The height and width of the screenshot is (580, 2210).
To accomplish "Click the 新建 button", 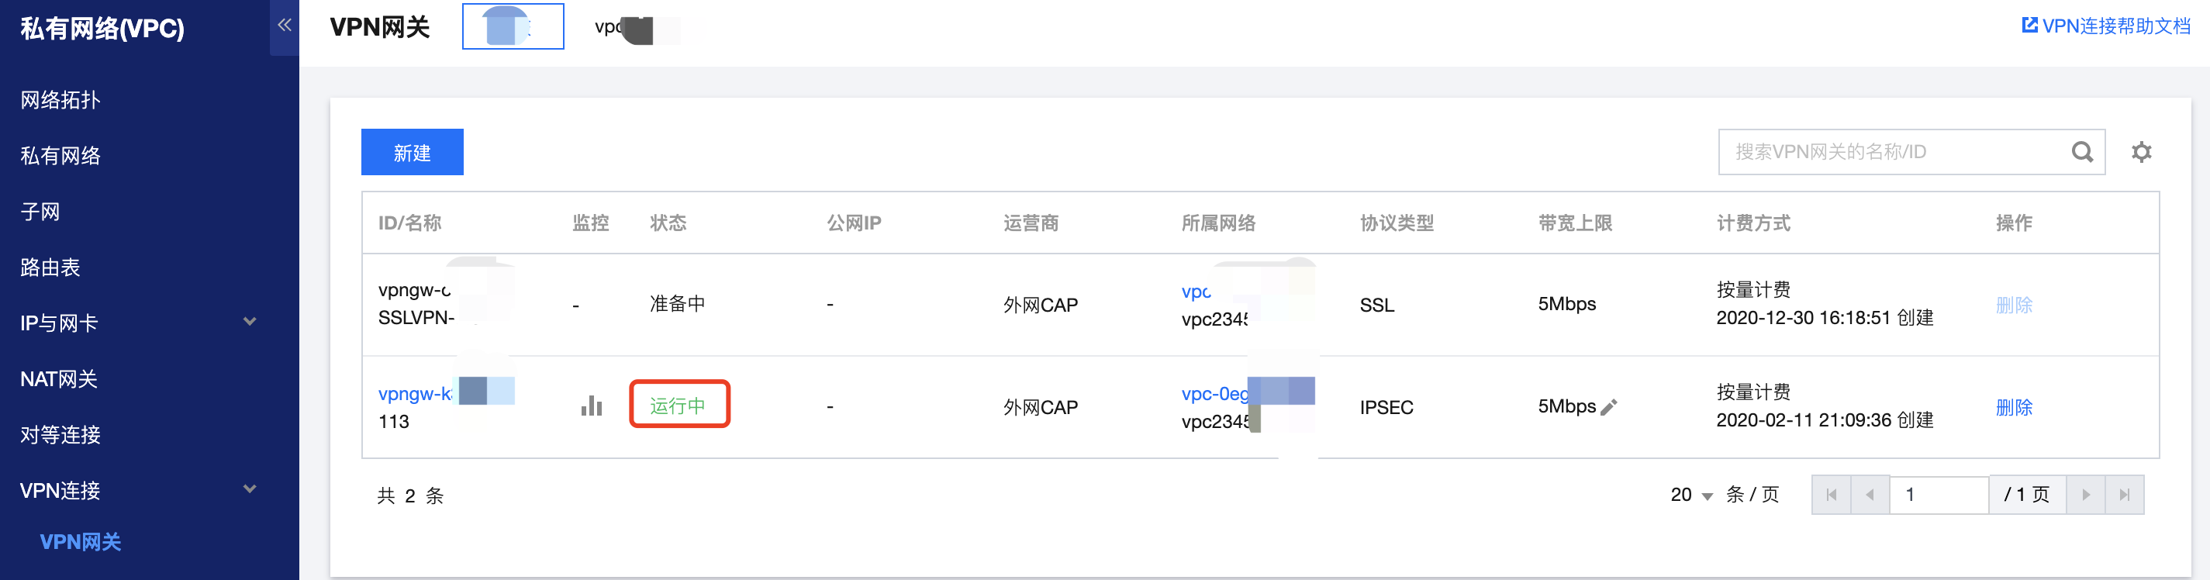I will (412, 152).
